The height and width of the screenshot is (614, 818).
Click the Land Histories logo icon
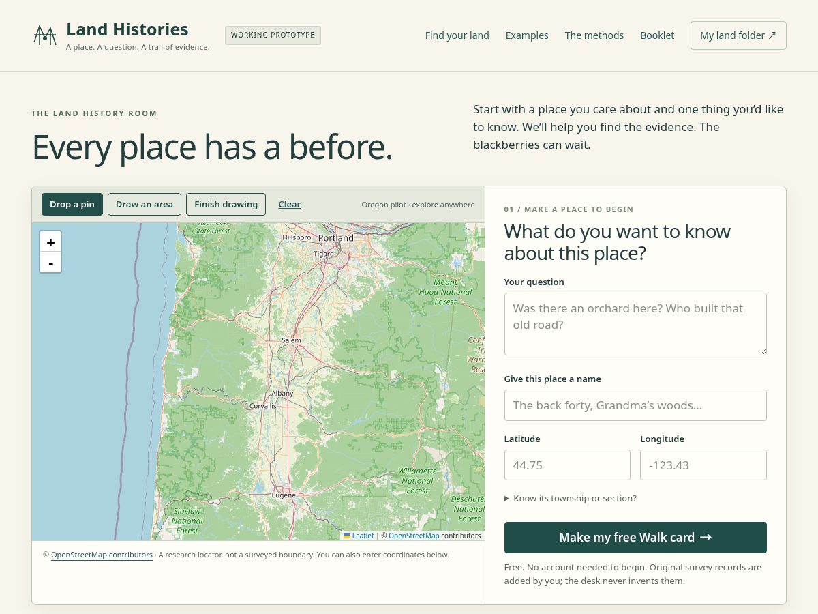[x=45, y=35]
